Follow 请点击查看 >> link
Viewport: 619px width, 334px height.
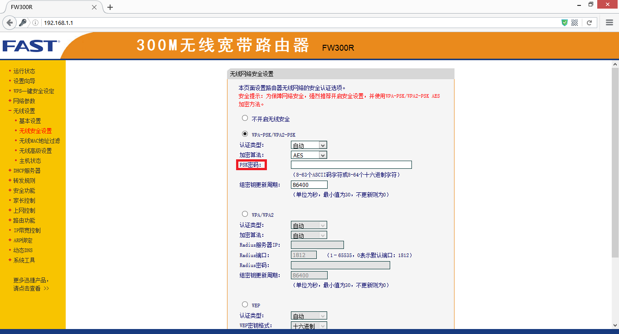click(x=31, y=288)
